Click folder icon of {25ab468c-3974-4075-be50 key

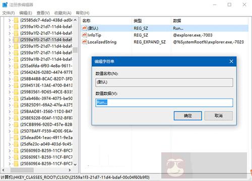16,99
